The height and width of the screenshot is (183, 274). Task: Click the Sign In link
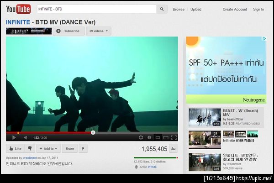point(258,9)
